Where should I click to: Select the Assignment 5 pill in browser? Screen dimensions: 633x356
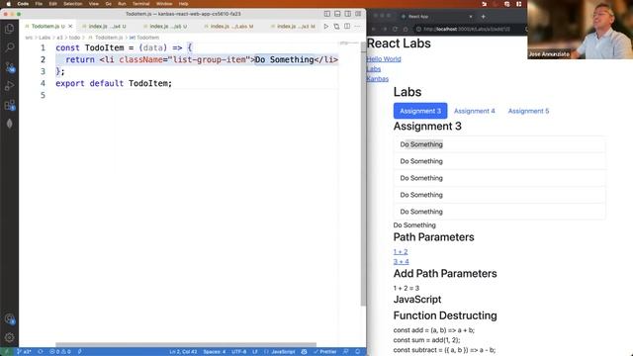coord(528,111)
